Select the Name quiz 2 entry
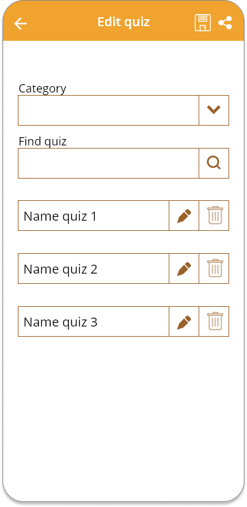This screenshot has height=507, width=247. coord(94,268)
